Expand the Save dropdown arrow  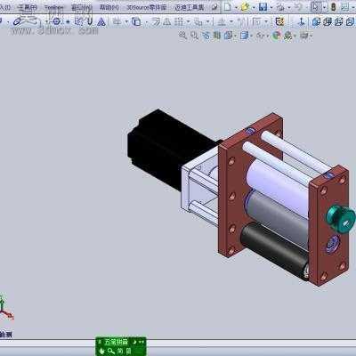pyautogui.click(x=271, y=8)
